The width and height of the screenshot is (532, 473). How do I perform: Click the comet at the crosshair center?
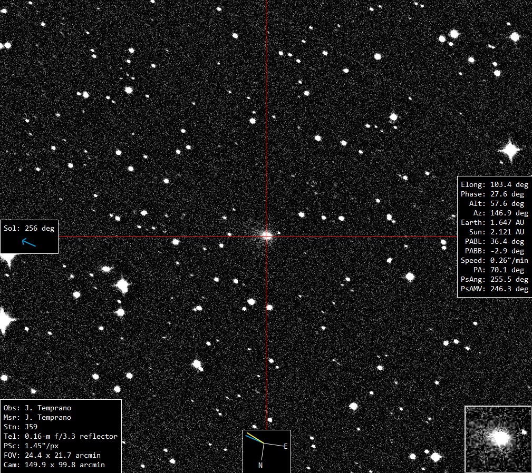(x=267, y=236)
